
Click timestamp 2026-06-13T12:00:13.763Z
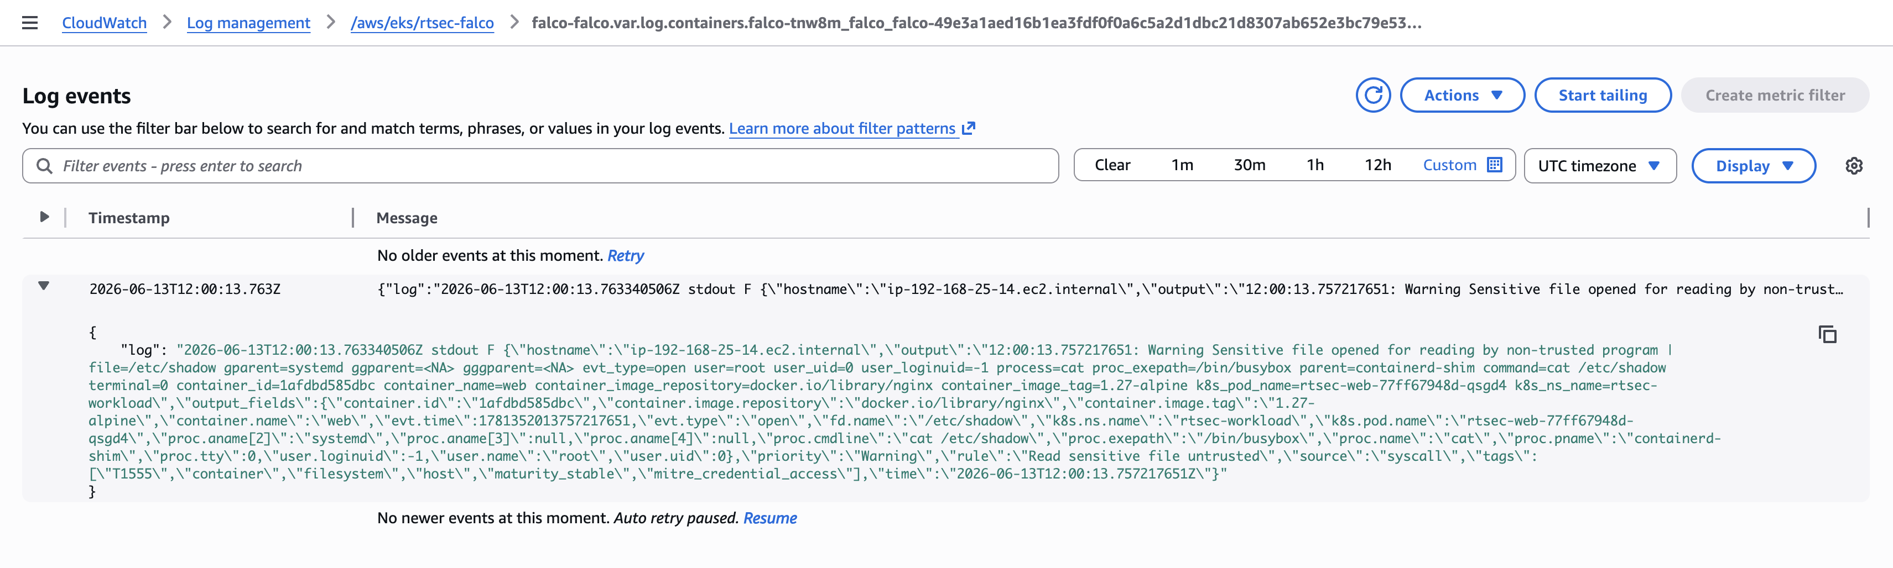pyautogui.click(x=184, y=289)
